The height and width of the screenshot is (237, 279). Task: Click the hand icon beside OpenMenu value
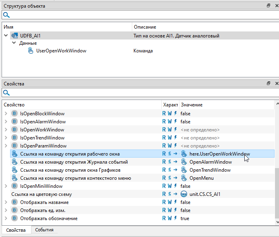(x=184, y=178)
